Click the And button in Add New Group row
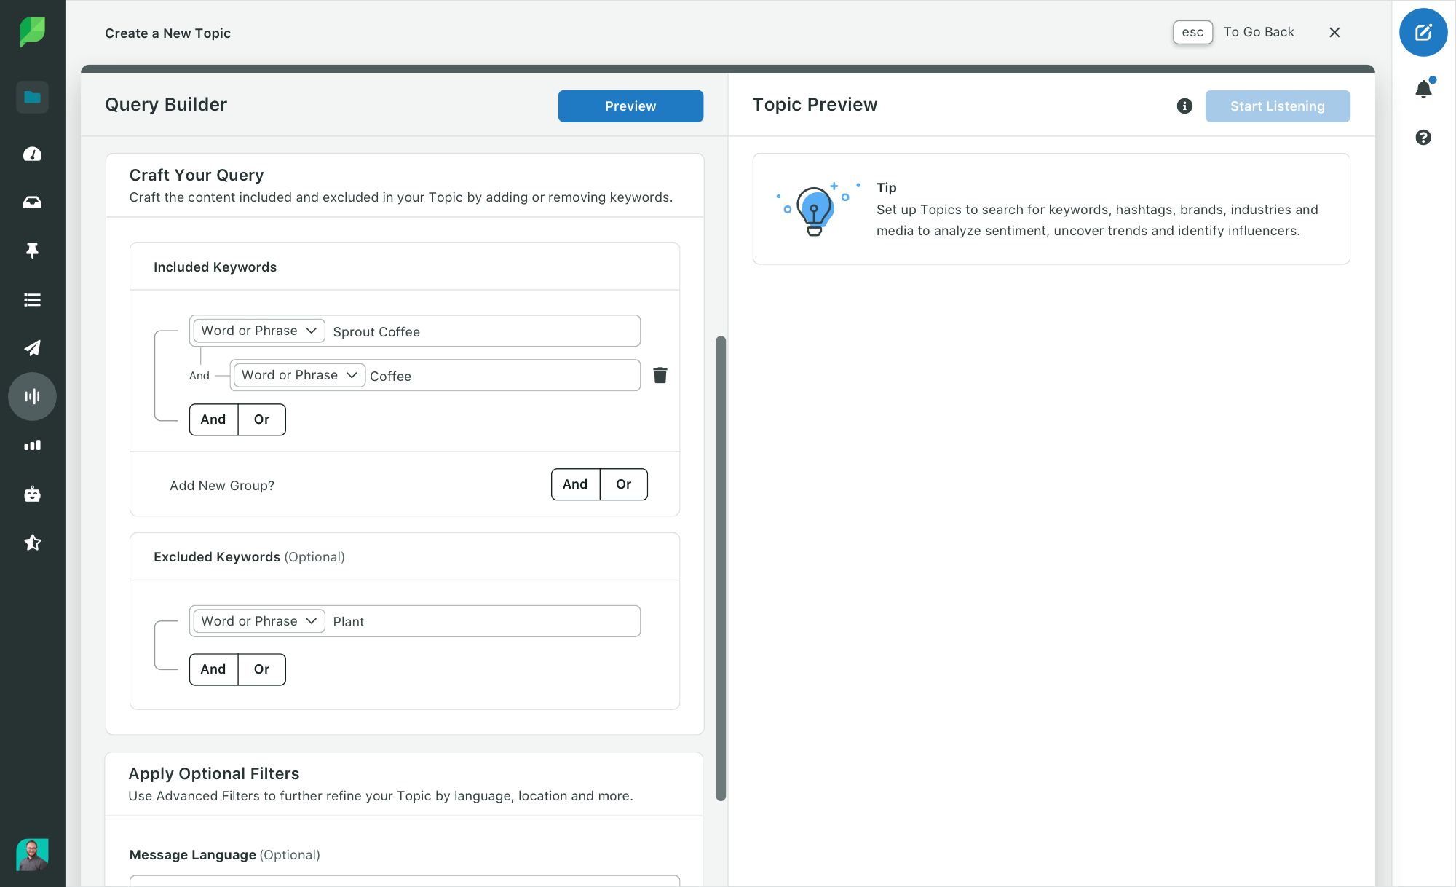The width and height of the screenshot is (1456, 887). point(574,484)
